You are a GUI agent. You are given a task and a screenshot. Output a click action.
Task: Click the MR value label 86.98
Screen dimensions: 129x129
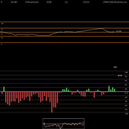click(120, 76)
